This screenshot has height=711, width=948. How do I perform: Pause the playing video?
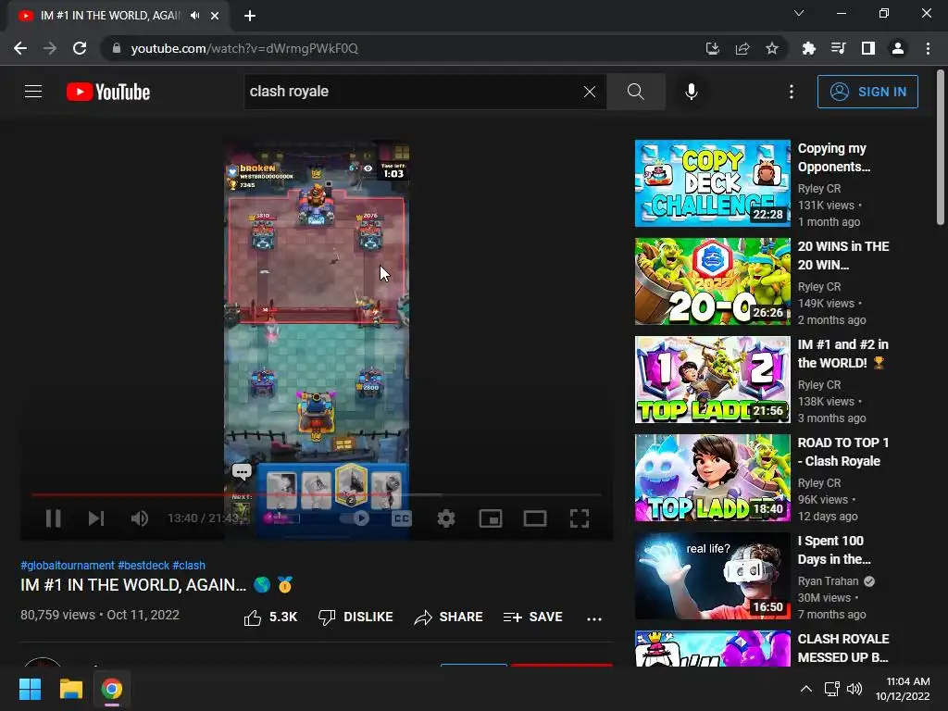tap(53, 518)
